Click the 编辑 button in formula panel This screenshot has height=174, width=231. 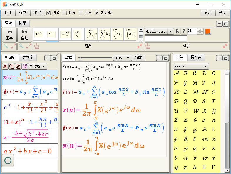tap(139, 58)
